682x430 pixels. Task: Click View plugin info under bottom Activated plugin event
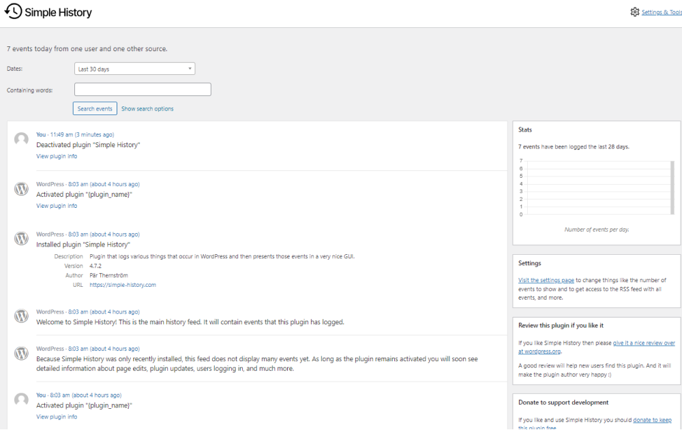tap(57, 416)
